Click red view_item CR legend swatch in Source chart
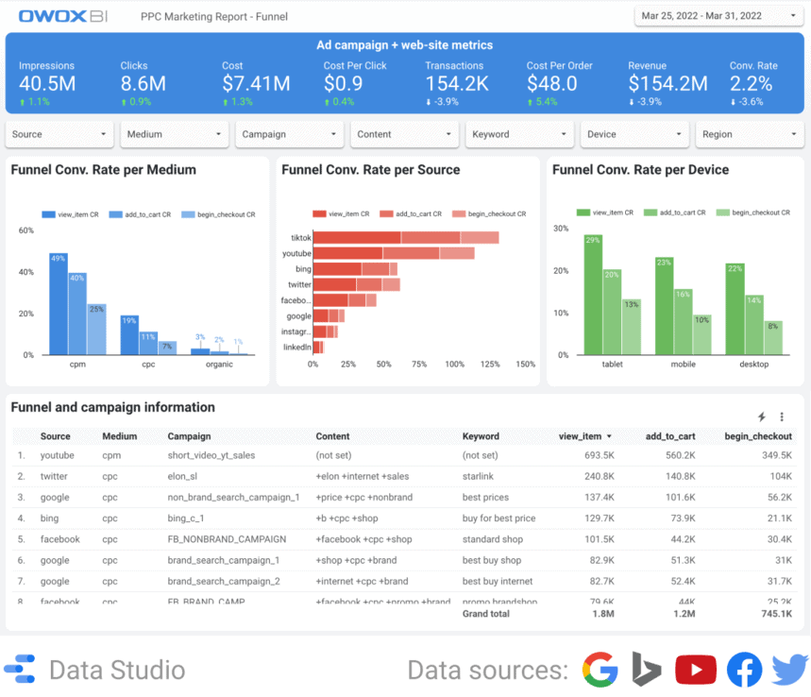The width and height of the screenshot is (811, 697). pyautogui.click(x=319, y=213)
